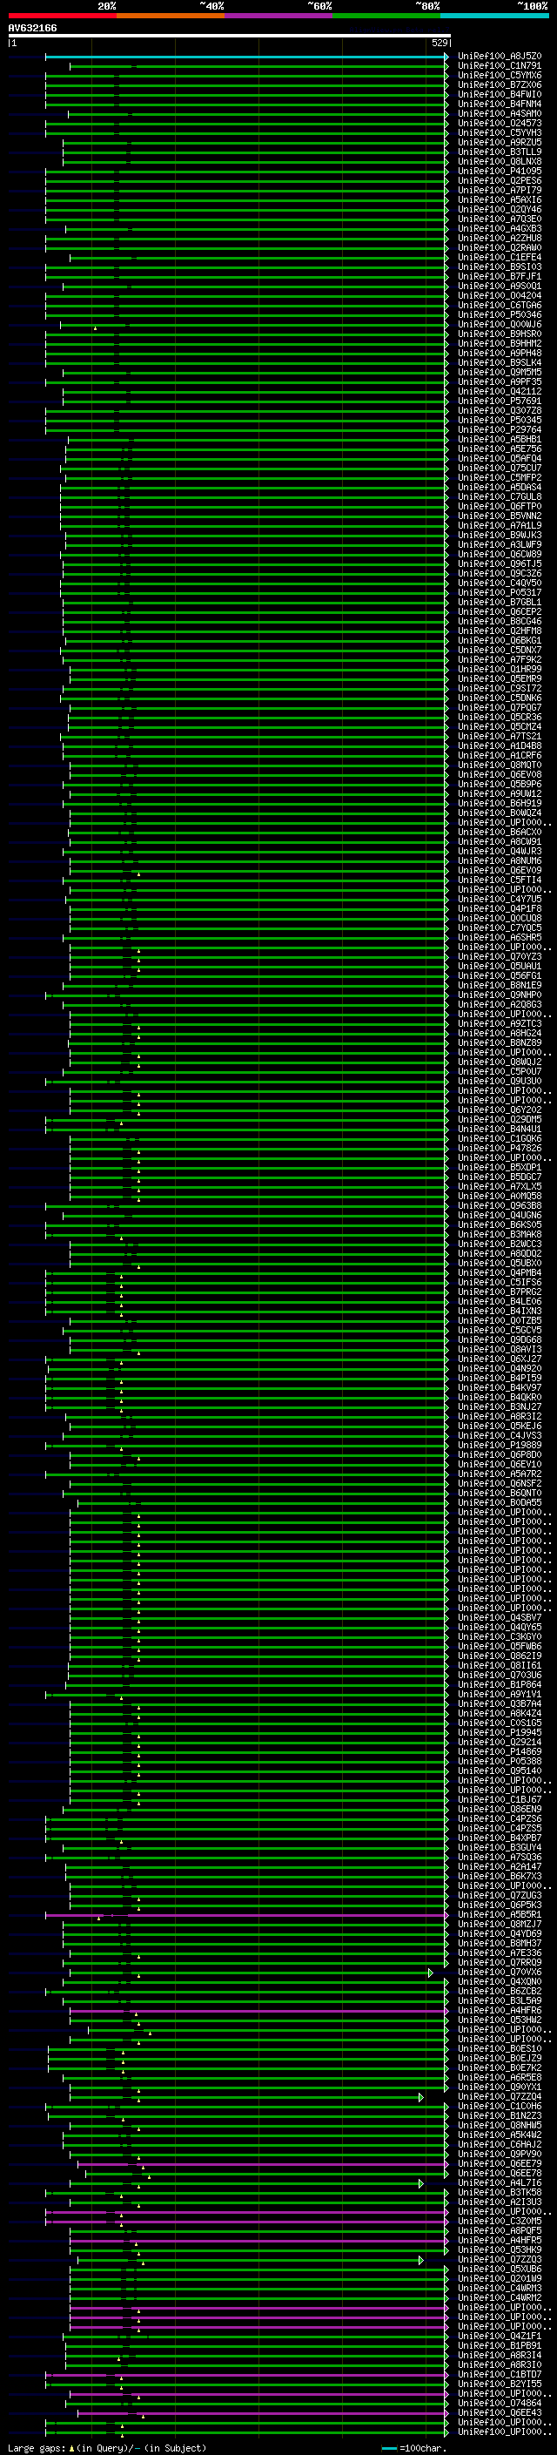
Task: Select UniRef100_Q2PES6 entry
Action: point(500,181)
